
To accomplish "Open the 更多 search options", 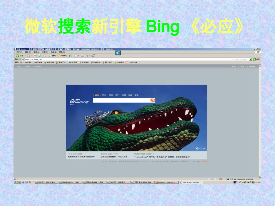I will pos(137,95).
